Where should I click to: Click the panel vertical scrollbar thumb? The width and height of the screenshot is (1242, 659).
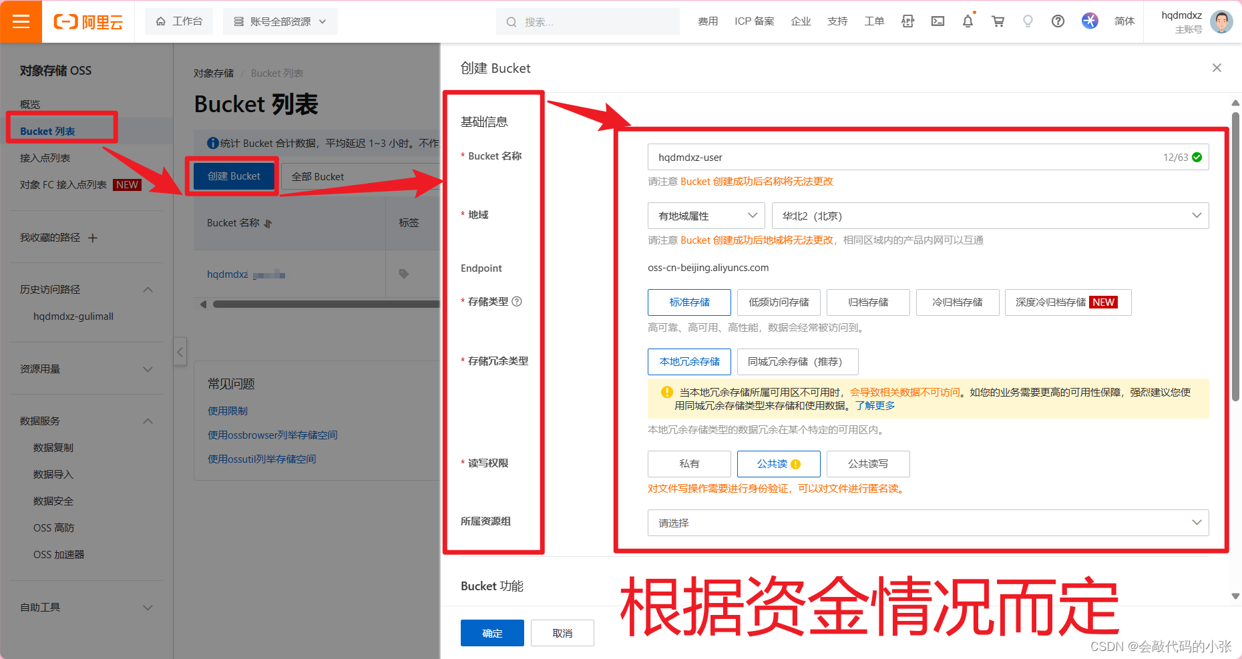pyautogui.click(x=1235, y=256)
